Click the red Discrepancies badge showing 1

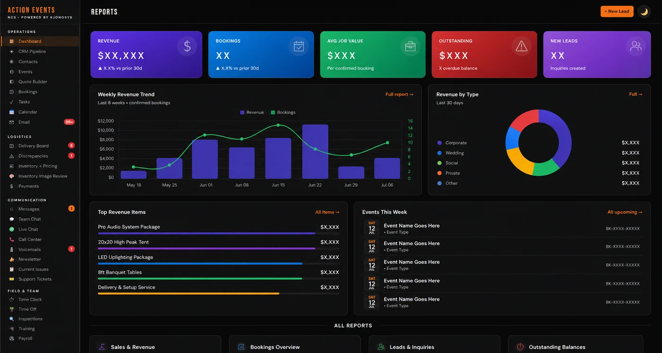click(71, 156)
